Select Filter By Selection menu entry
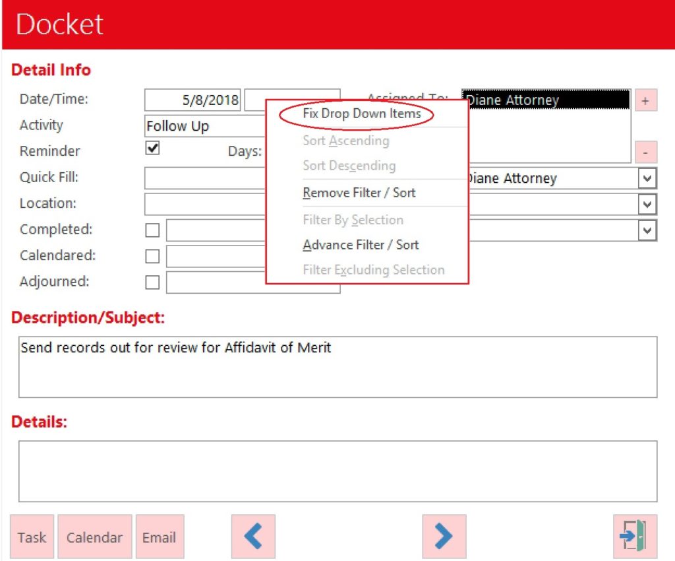This screenshot has width=675, height=561. [x=353, y=220]
